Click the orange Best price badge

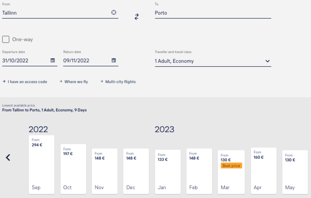point(231,166)
